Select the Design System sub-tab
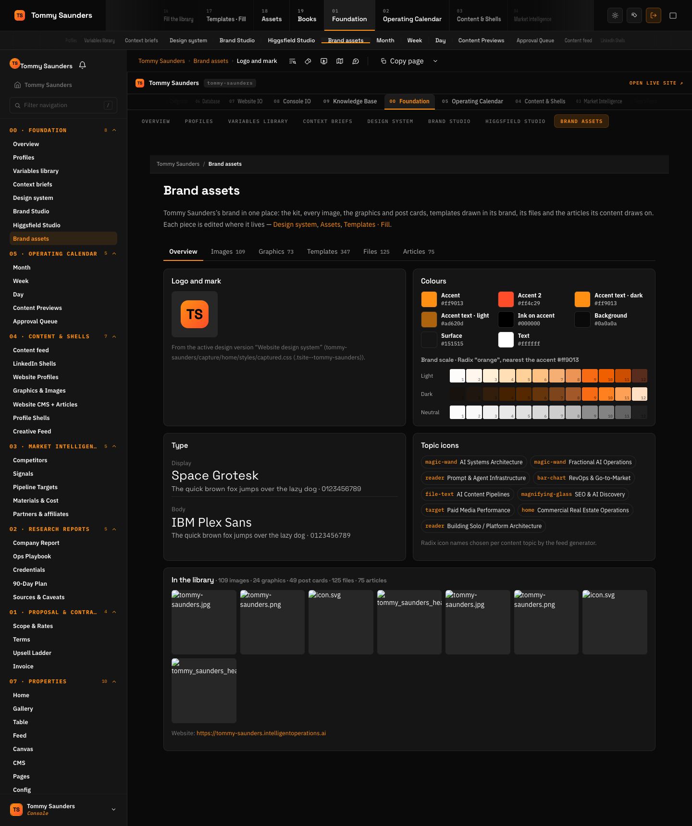Viewport: 692px width, 826px height. (390, 121)
